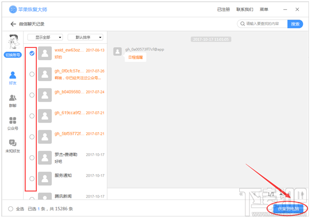The width and height of the screenshot is (311, 219).
Task: Click the 好的 message preview text
Action: coord(58,57)
